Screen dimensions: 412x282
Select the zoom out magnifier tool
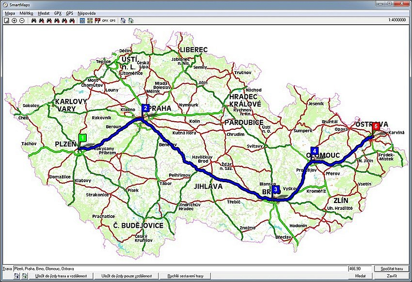(22, 21)
